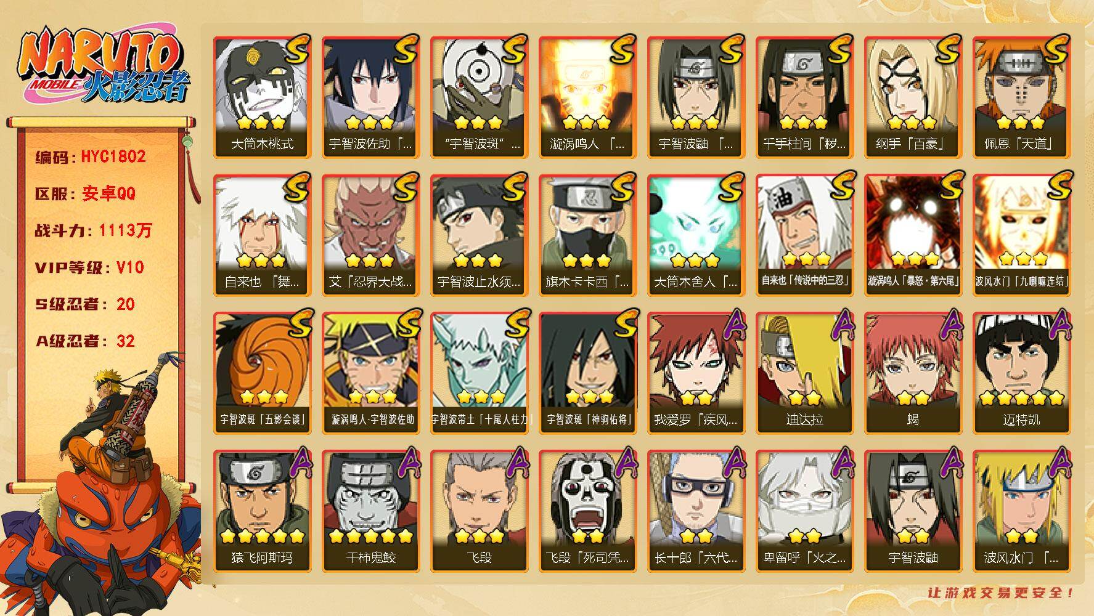Pick the 波风水门「九喇嘛连结」 card
Viewport: 1094px width, 616px height.
[1021, 235]
